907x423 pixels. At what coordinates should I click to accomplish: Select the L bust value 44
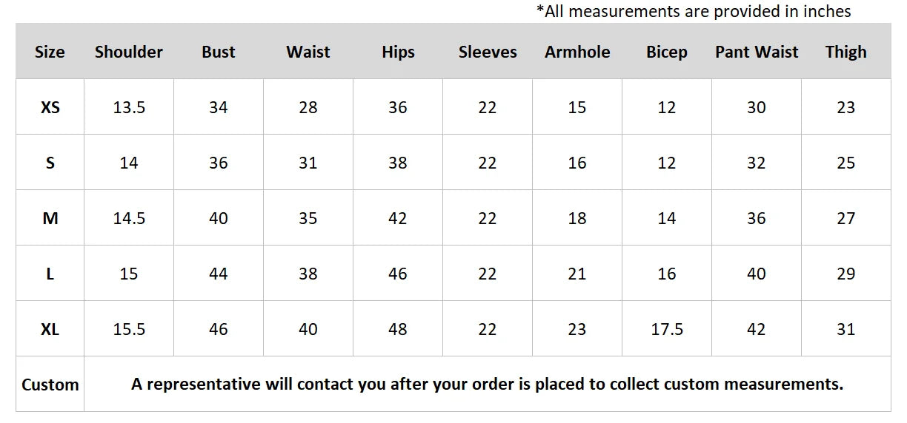tap(219, 274)
